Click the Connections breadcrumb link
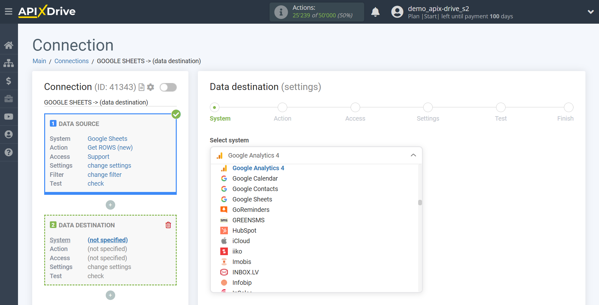 pyautogui.click(x=71, y=61)
